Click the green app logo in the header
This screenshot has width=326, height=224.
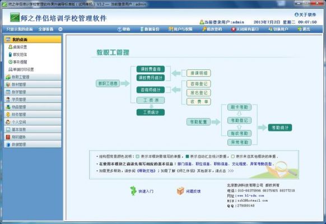click(15, 17)
